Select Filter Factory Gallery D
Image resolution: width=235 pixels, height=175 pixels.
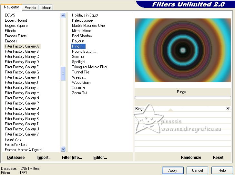point(22,62)
